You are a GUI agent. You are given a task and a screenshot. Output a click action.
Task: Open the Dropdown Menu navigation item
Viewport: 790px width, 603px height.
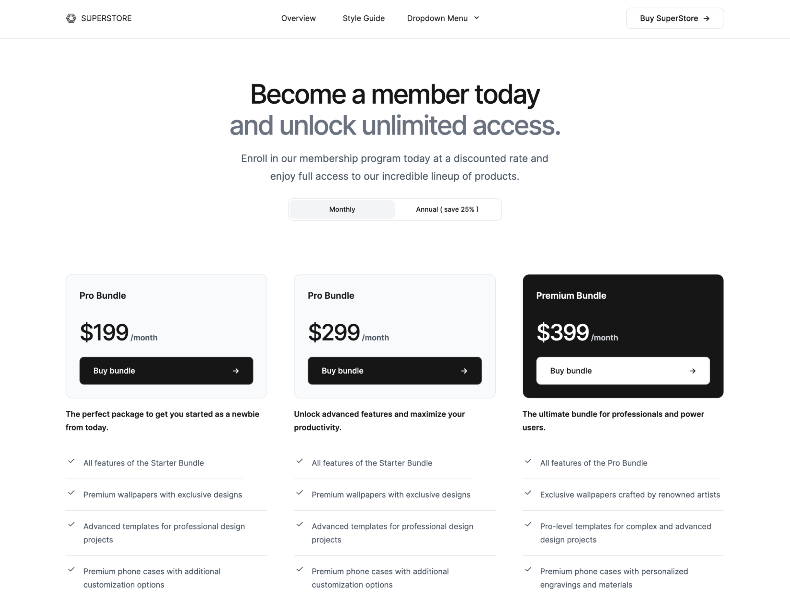point(443,18)
